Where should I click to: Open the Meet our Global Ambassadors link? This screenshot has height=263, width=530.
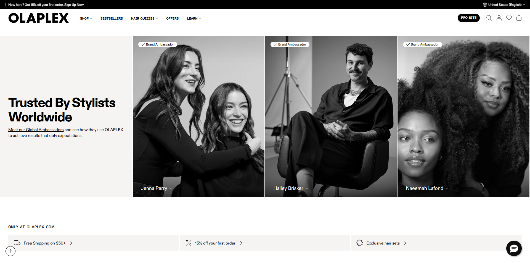pos(36,130)
